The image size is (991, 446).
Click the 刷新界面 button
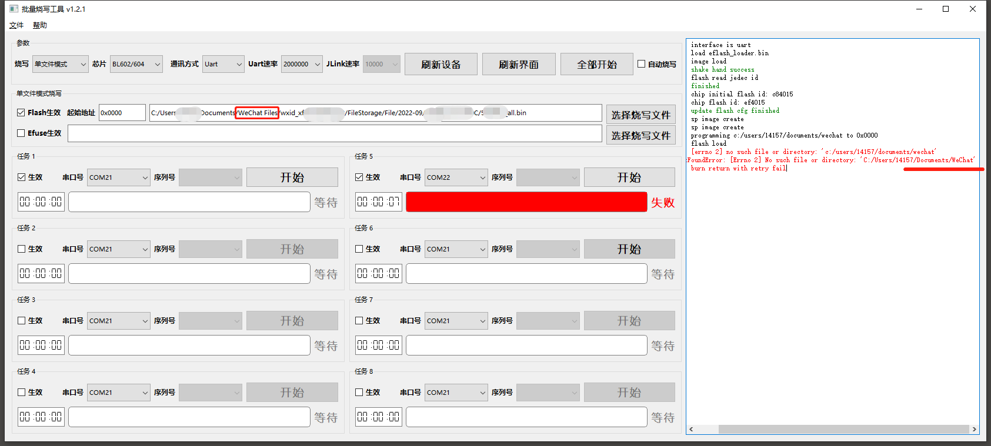point(519,64)
